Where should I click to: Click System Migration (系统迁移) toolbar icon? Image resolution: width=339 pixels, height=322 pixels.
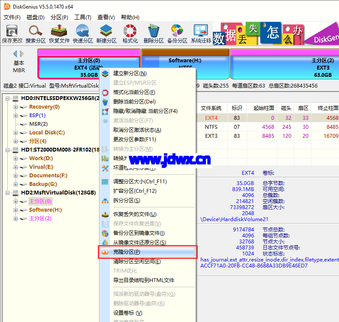tap(201, 34)
